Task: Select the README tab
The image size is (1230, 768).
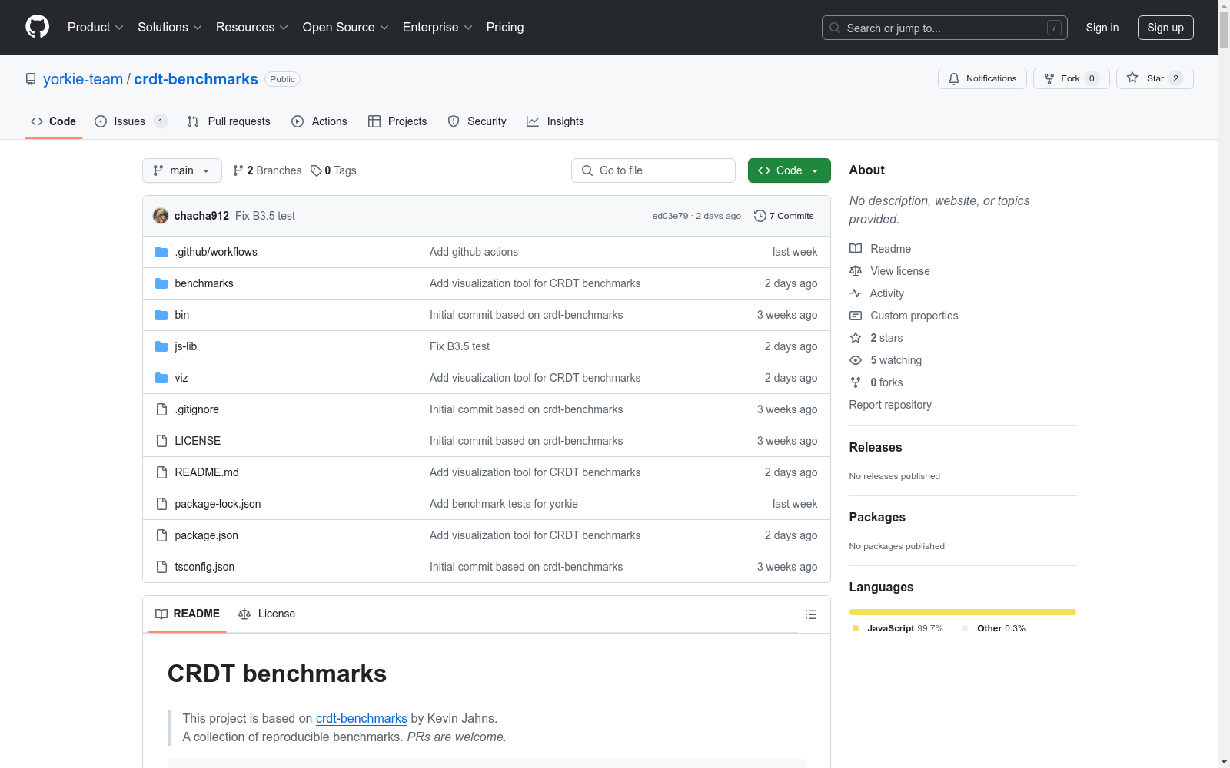Action: pos(188,614)
